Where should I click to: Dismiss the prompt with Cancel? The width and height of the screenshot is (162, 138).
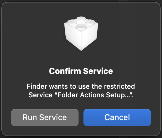(117, 118)
